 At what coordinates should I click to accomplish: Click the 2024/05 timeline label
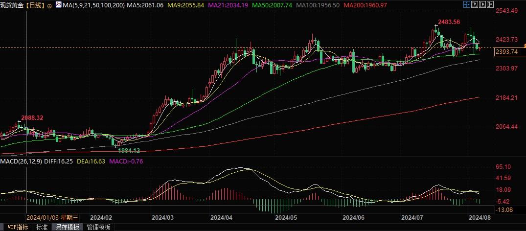[x=286, y=218]
